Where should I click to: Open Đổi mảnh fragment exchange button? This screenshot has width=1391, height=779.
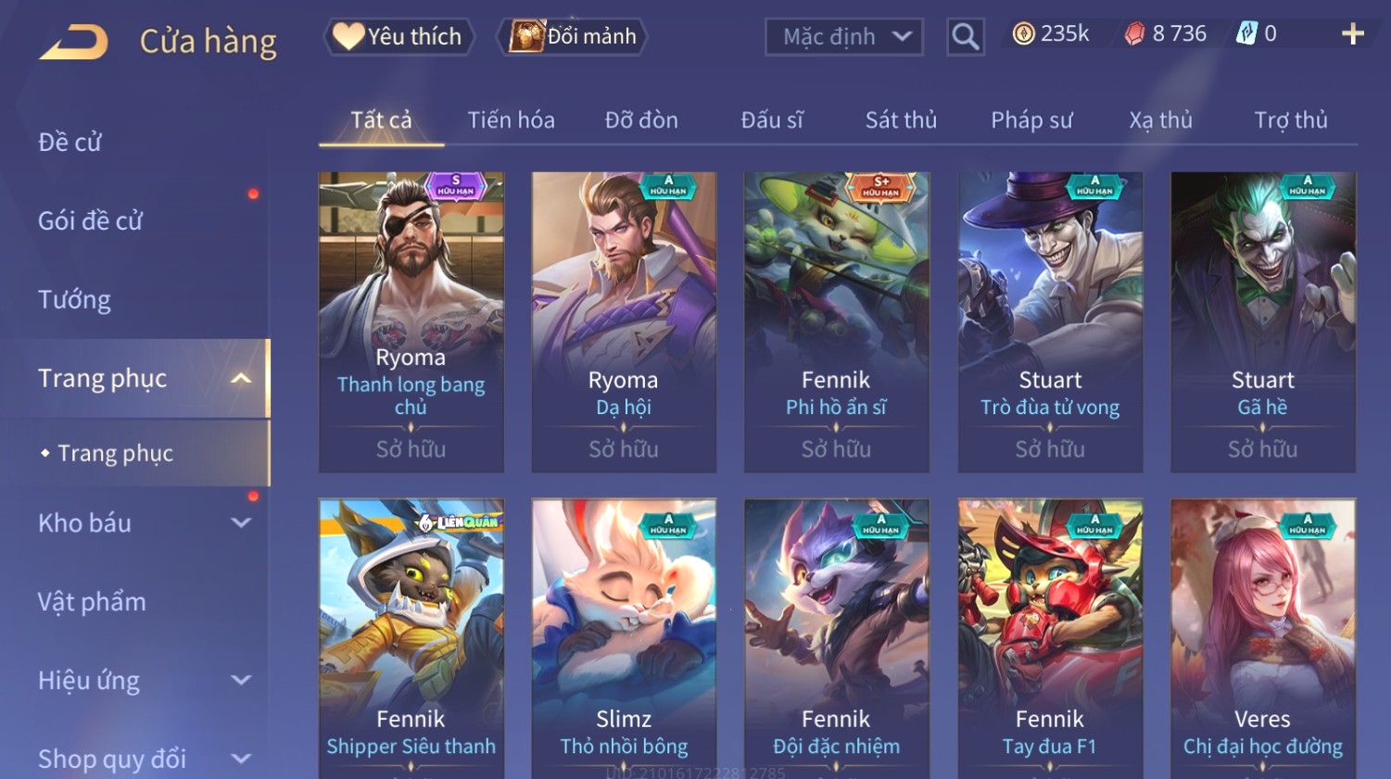click(572, 36)
